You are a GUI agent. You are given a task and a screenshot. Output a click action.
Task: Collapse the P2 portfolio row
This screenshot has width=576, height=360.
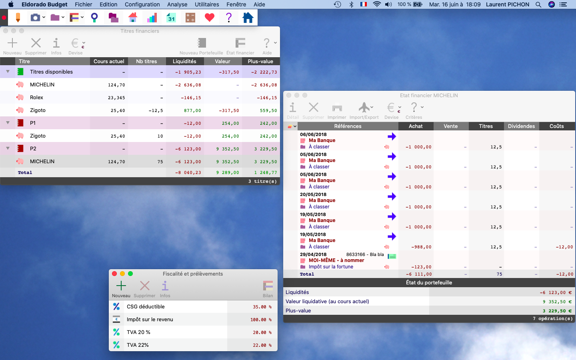click(8, 148)
